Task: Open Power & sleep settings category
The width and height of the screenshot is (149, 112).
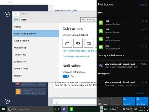Action: click(36, 69)
